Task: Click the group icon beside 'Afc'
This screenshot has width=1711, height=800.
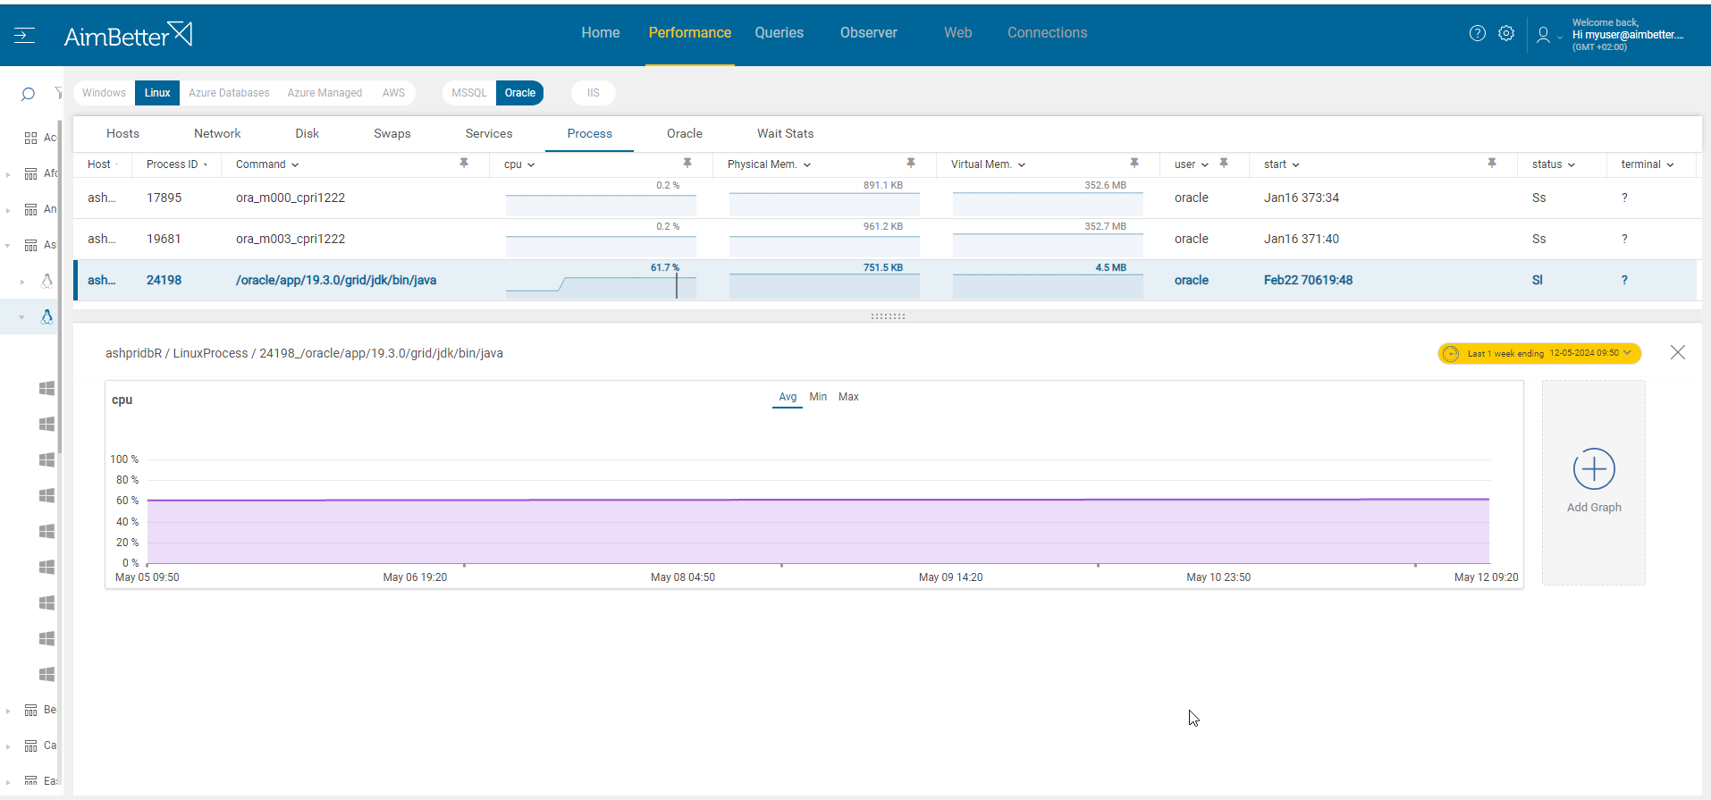Action: (x=31, y=173)
